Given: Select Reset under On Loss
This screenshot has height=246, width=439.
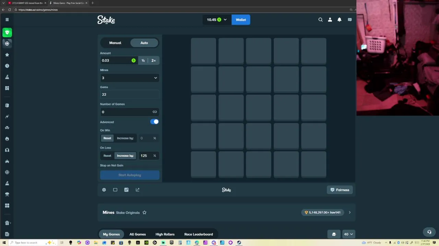Looking at the screenshot, I should point(107,155).
